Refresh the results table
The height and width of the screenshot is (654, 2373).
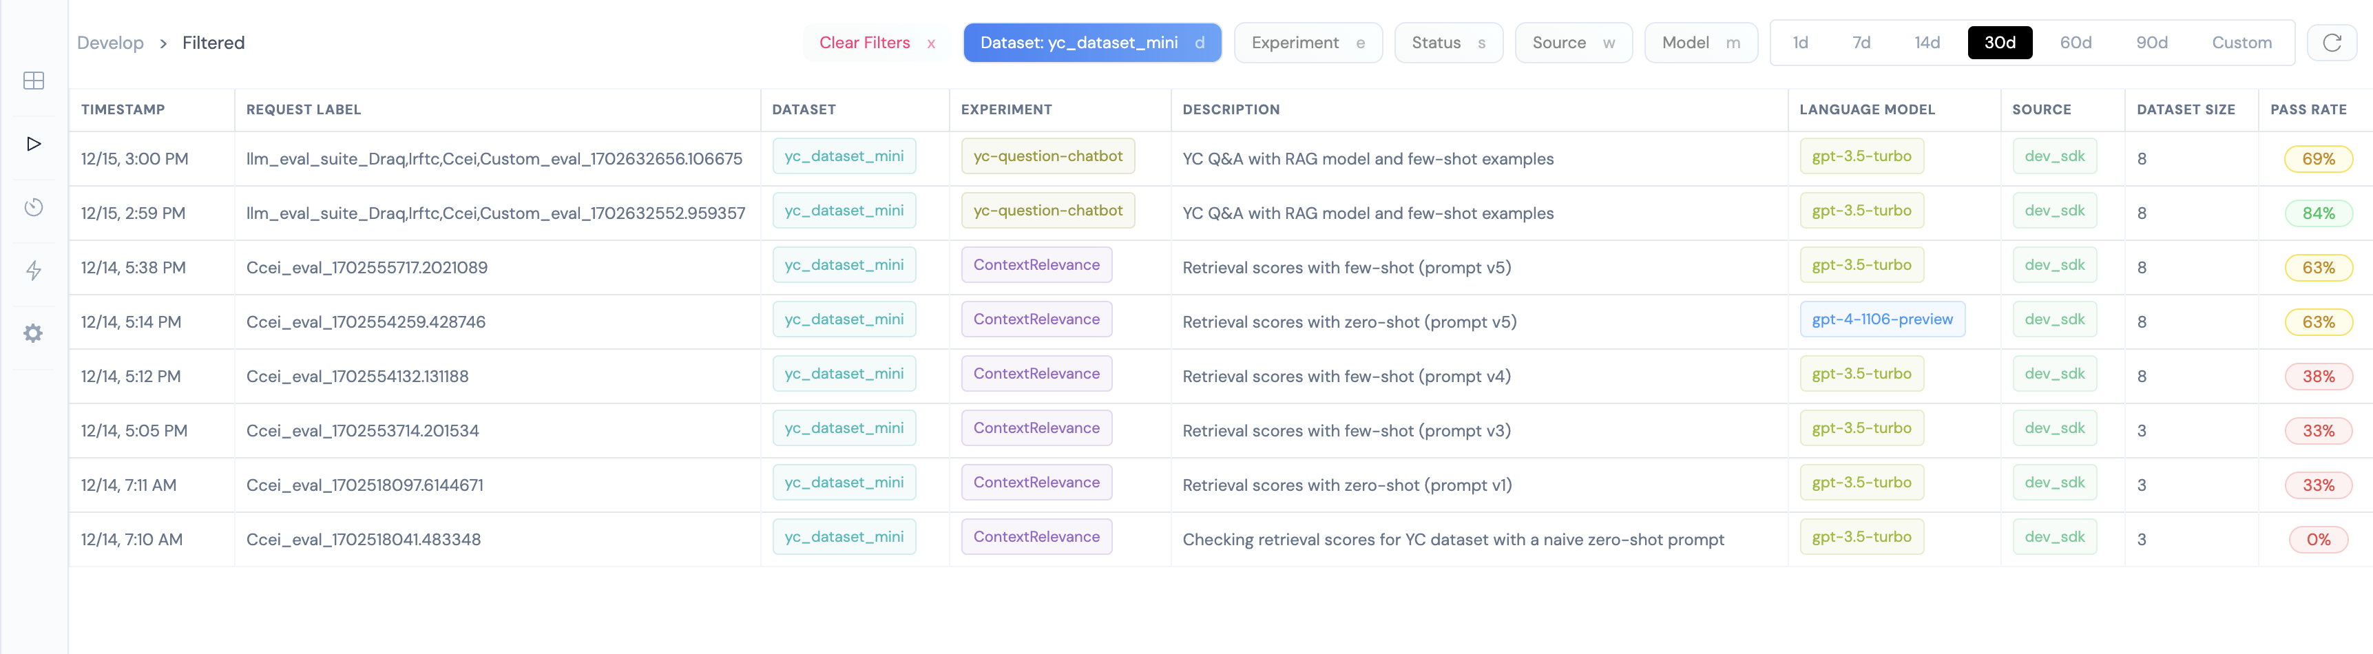pos(2332,43)
